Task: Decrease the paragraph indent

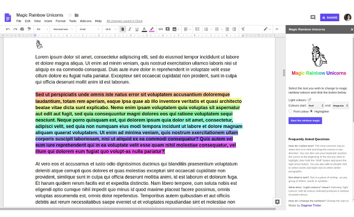Action: pos(227,29)
